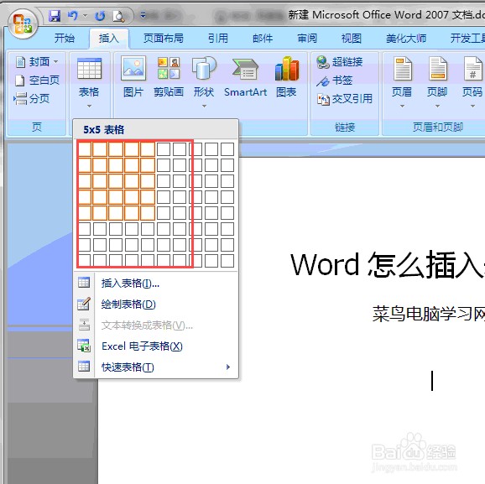Click the 封面 cover page button
485x484 pixels.
click(33, 62)
